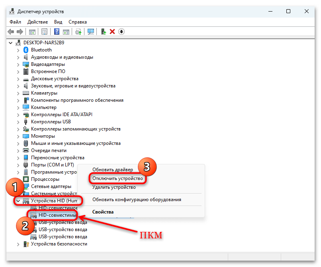Screen dimensions: 321x267
Task: Expand the Видеоадаптеры category
Action: tap(18, 64)
